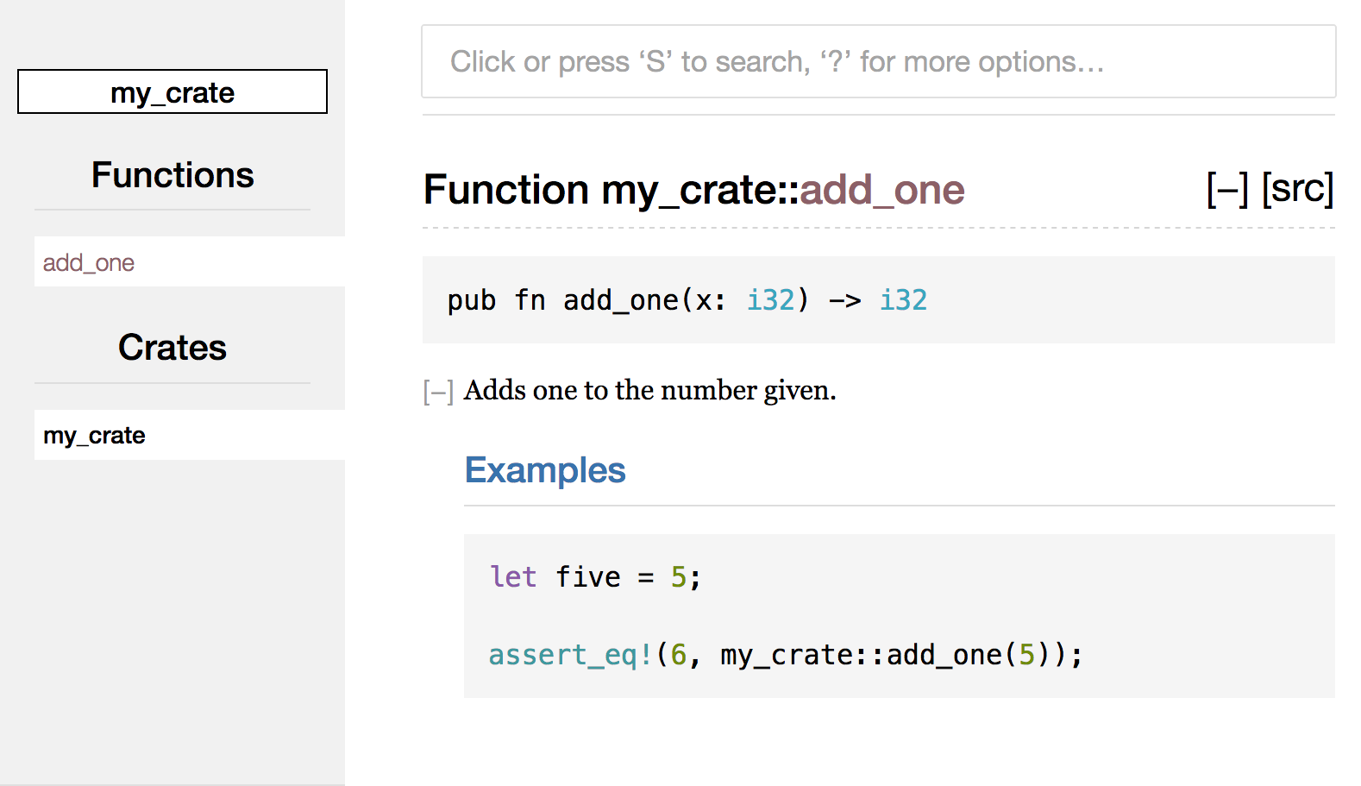The width and height of the screenshot is (1361, 786).
Task: Open the [src] source link
Action: 1297,188
